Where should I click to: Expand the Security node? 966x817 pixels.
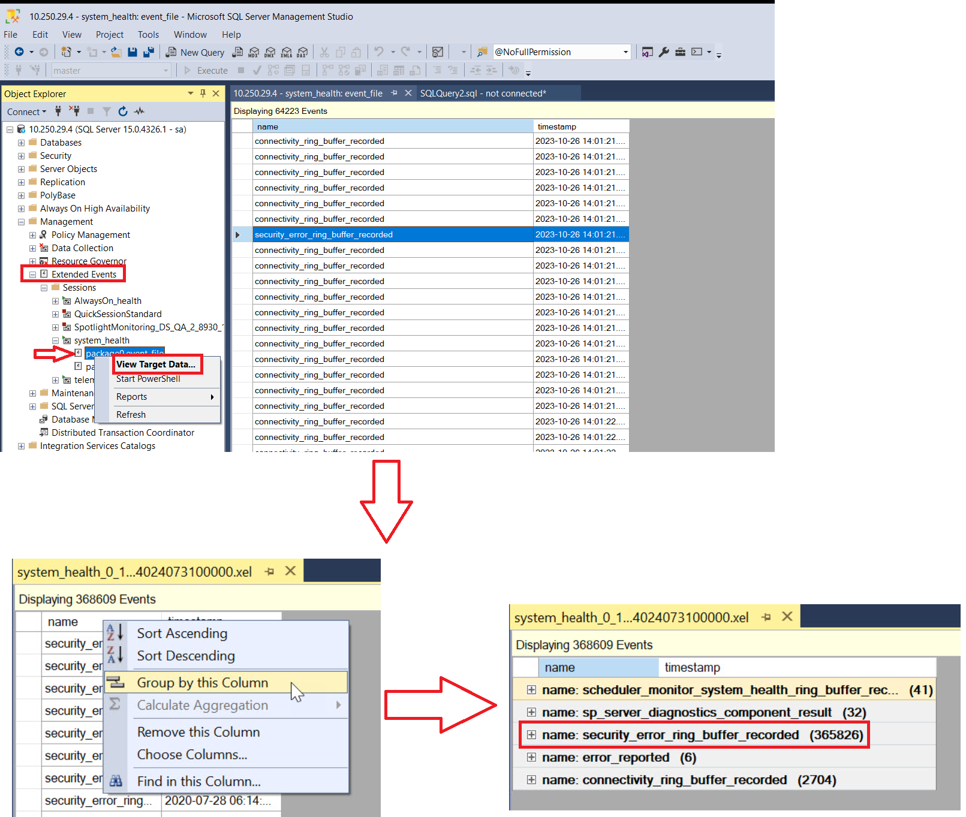[21, 156]
